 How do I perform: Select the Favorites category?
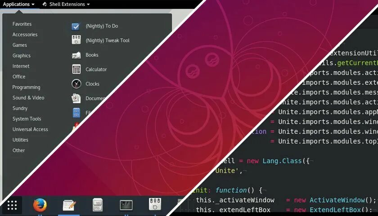[x=22, y=24]
